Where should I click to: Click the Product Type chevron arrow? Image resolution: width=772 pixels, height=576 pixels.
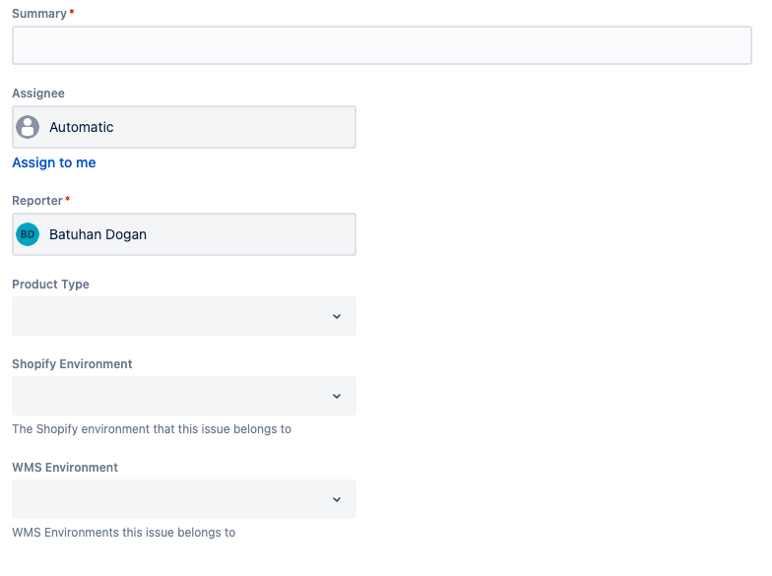point(337,316)
